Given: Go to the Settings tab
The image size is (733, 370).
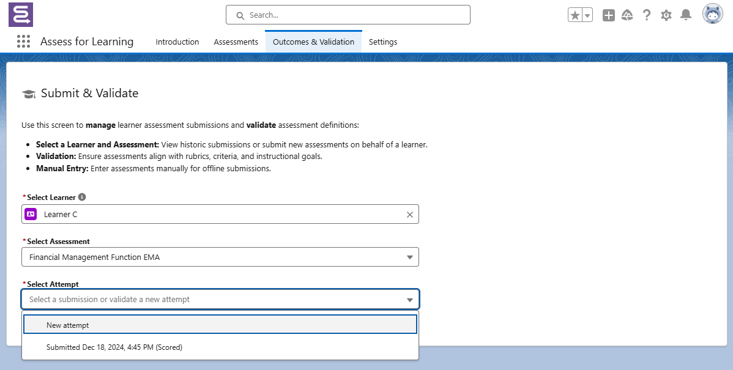Looking at the screenshot, I should (383, 42).
